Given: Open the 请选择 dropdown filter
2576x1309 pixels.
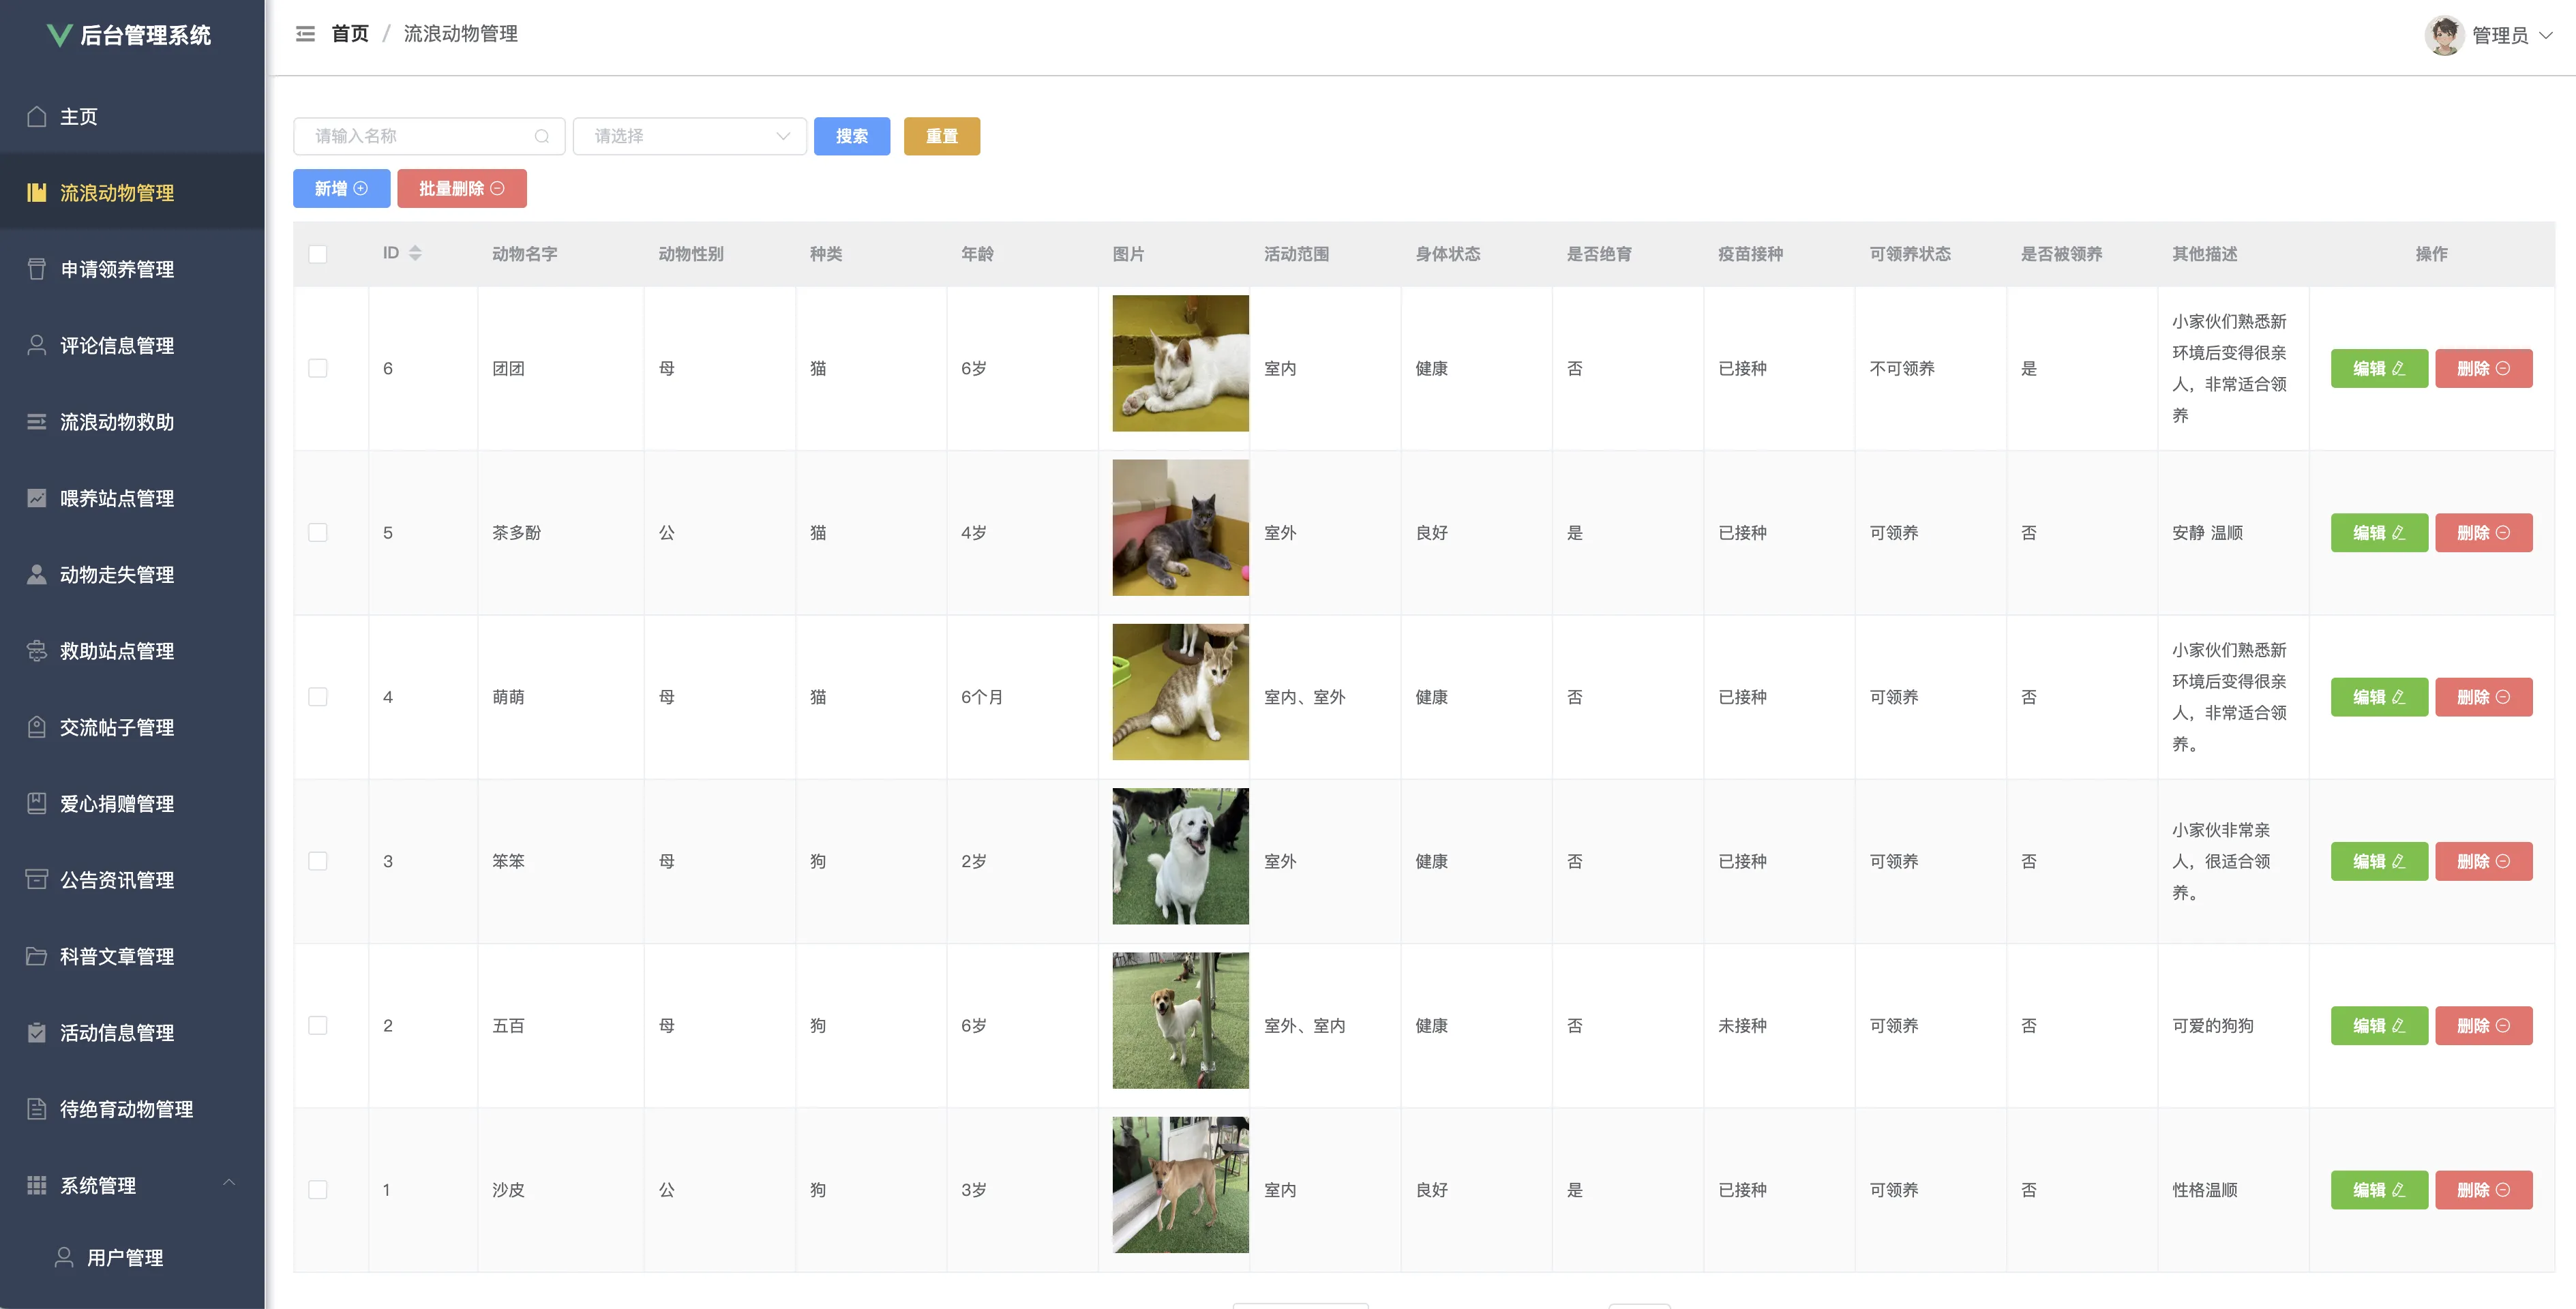Looking at the screenshot, I should [x=690, y=136].
